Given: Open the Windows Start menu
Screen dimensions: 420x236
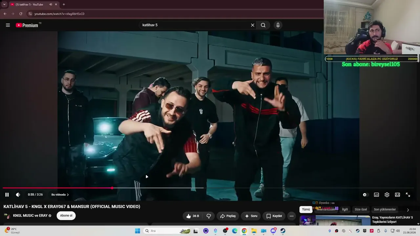Looking at the screenshot, I should (x=137, y=231).
